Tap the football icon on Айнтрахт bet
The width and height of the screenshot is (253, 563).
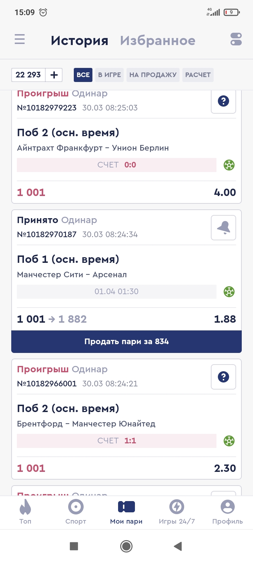(x=229, y=165)
